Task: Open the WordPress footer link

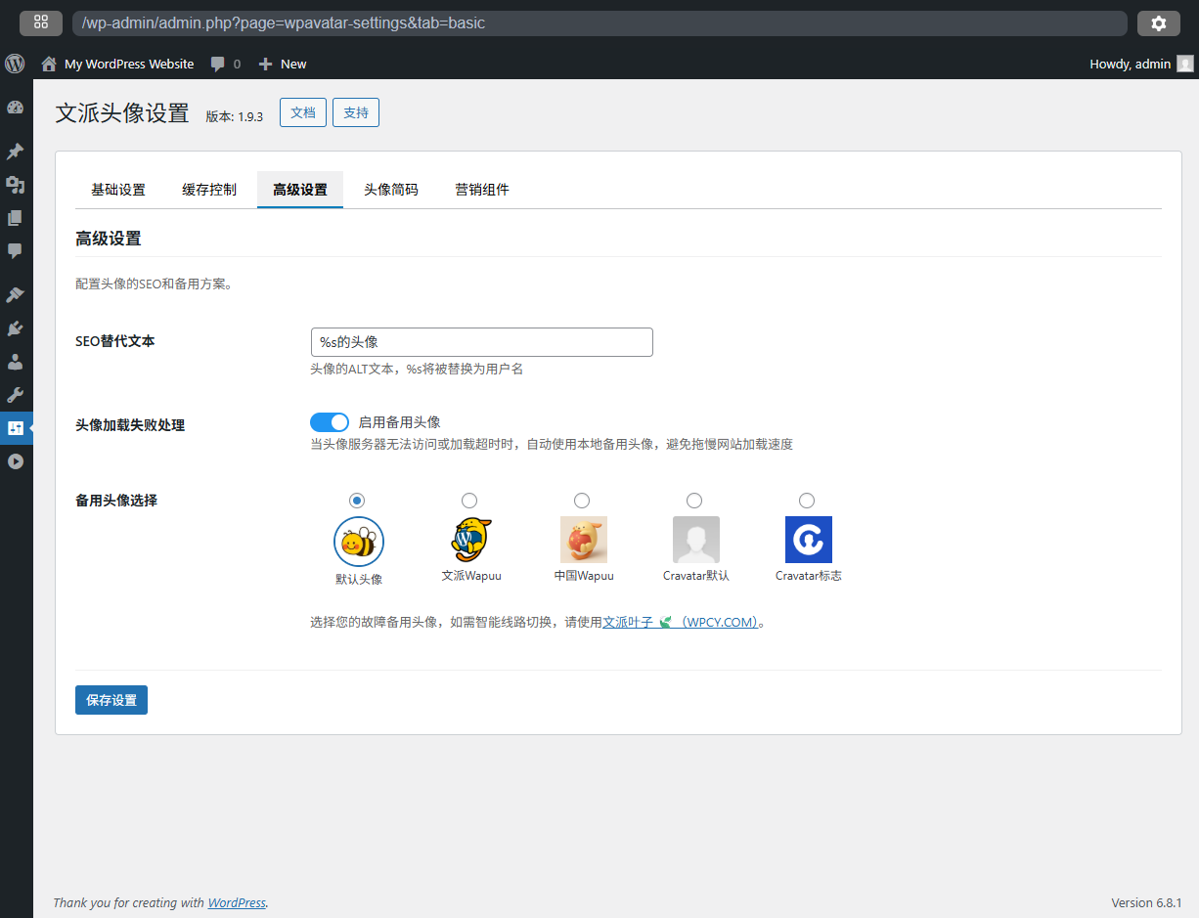Action: (237, 902)
